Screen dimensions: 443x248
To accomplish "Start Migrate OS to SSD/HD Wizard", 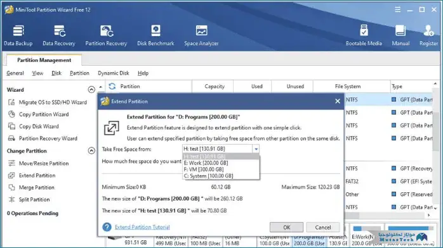I will tap(48, 102).
